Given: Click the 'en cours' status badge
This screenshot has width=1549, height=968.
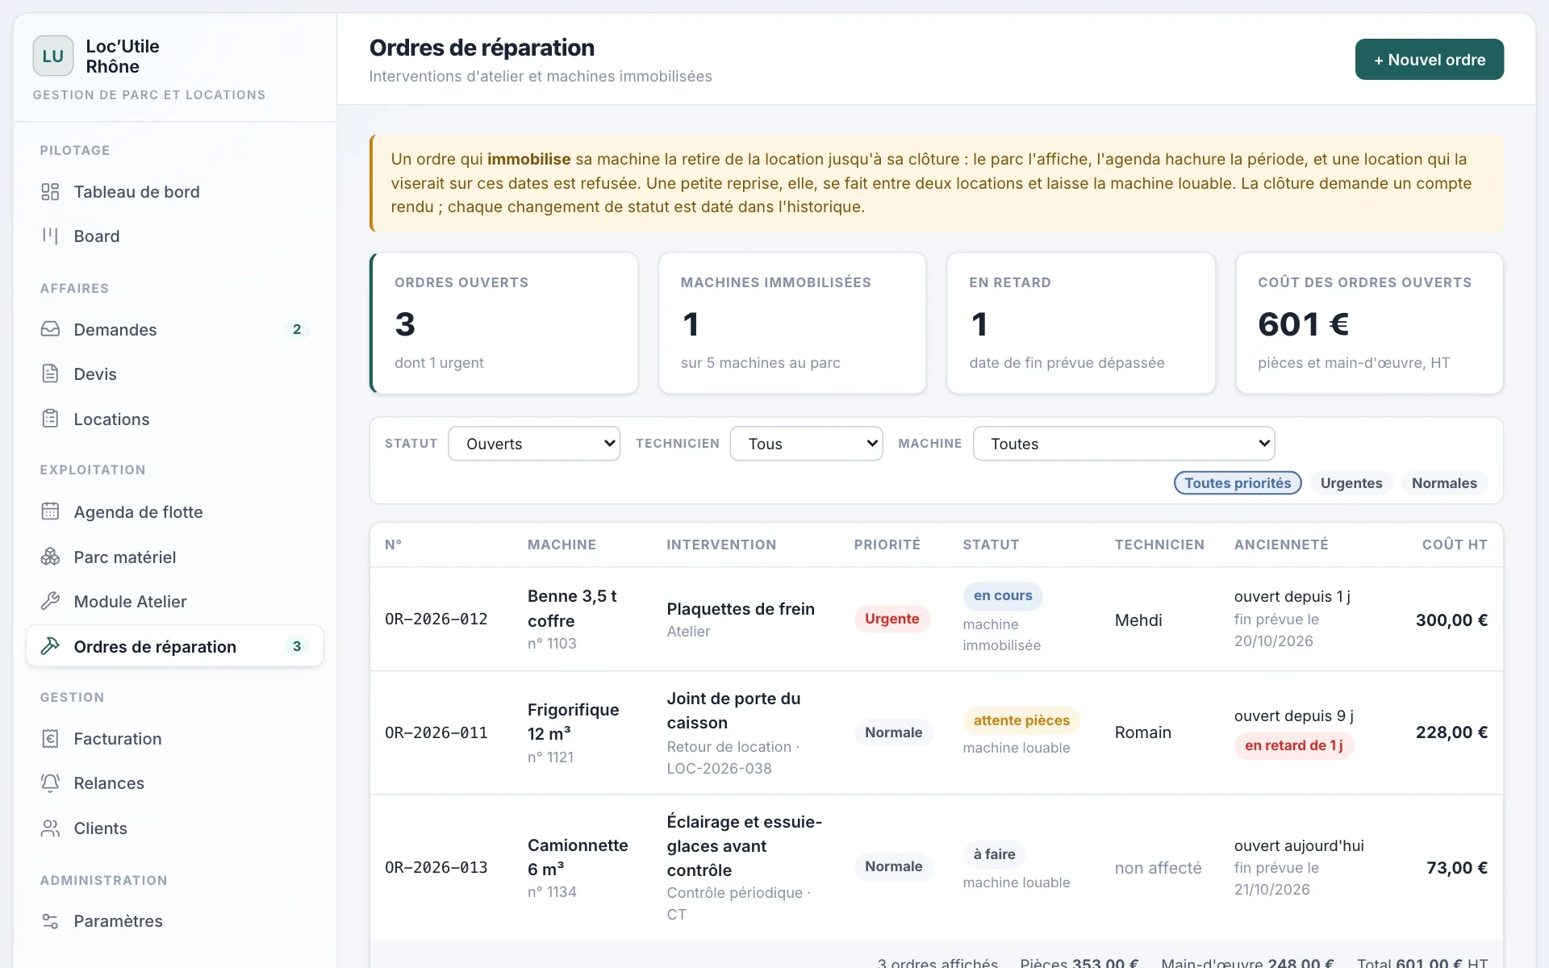Looking at the screenshot, I should [x=1003, y=595].
